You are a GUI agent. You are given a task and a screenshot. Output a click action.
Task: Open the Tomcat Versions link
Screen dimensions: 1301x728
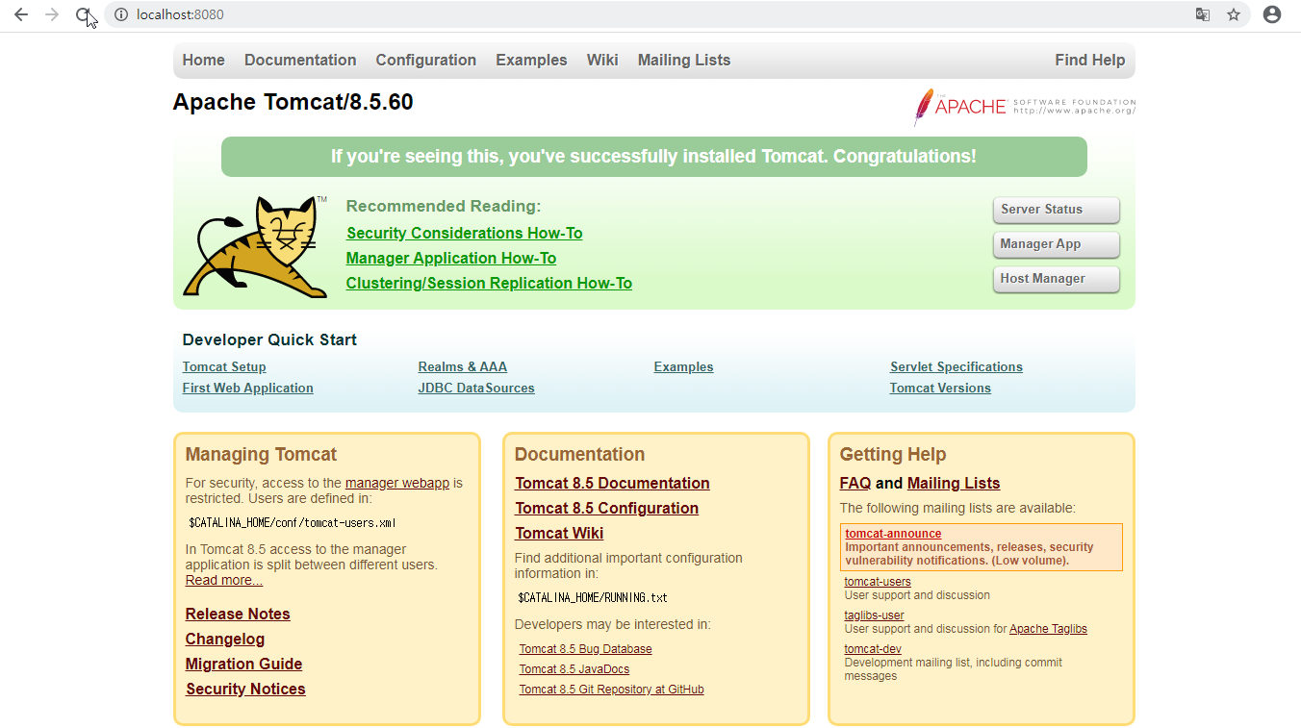(x=940, y=388)
